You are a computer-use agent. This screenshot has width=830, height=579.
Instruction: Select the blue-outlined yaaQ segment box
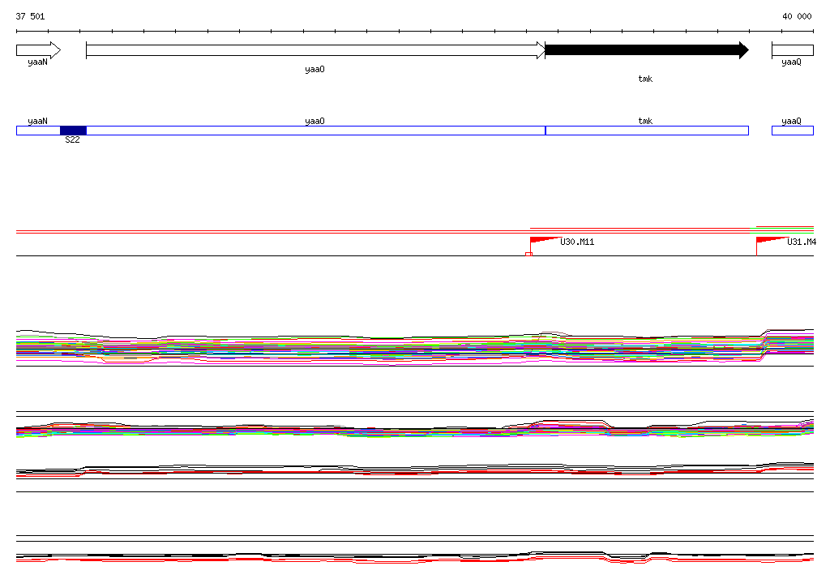pyautogui.click(x=793, y=131)
